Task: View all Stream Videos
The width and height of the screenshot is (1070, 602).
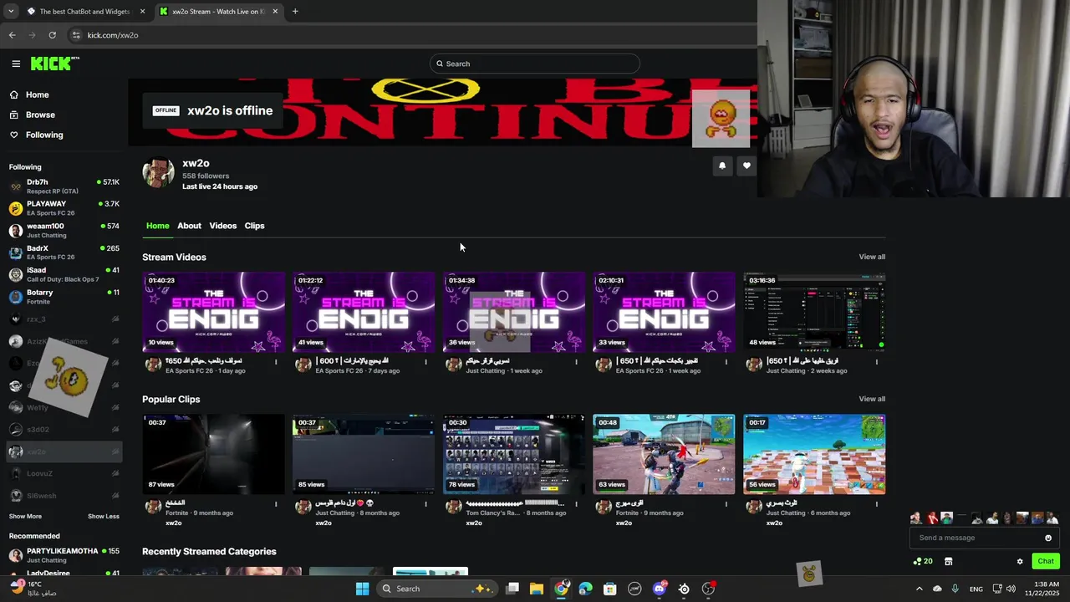Action: click(872, 257)
